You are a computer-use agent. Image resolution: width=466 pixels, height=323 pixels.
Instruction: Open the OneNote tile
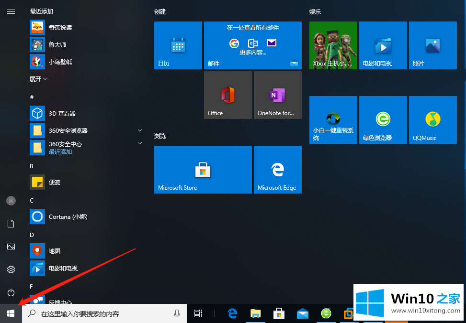click(x=278, y=95)
